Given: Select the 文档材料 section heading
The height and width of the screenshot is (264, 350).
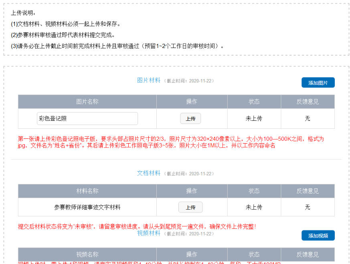Looking at the screenshot, I should tap(149, 173).
